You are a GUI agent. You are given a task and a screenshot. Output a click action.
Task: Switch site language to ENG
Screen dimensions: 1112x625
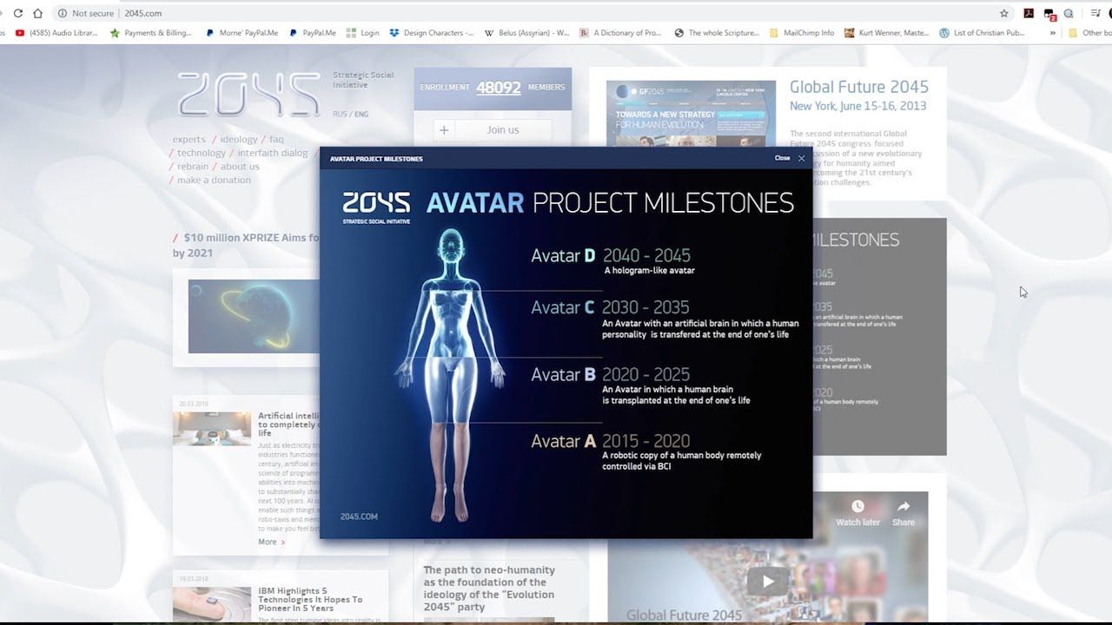pos(361,115)
